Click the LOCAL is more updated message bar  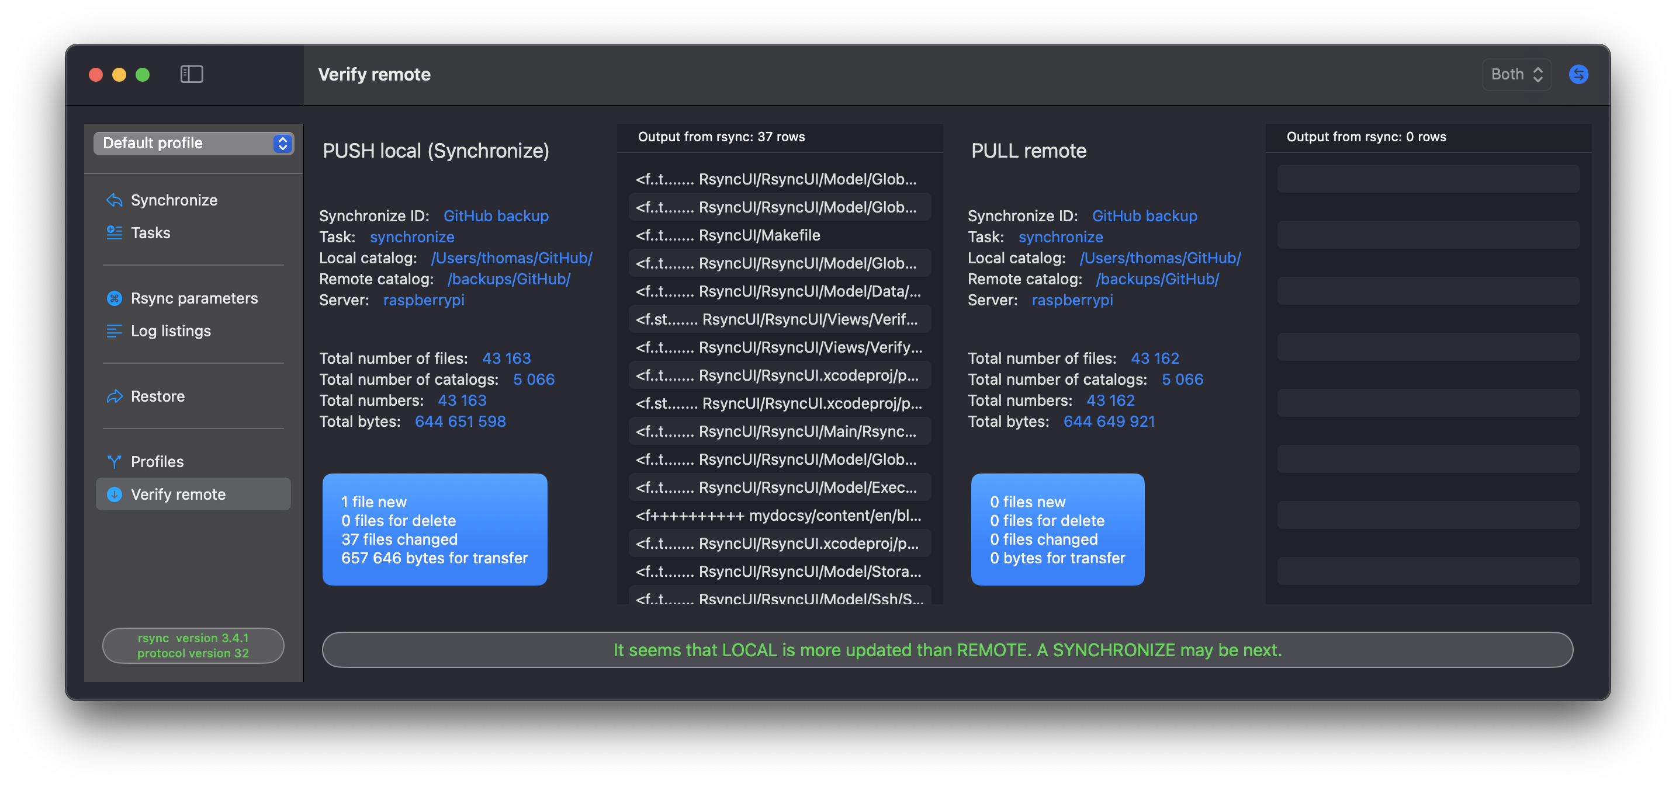947,649
